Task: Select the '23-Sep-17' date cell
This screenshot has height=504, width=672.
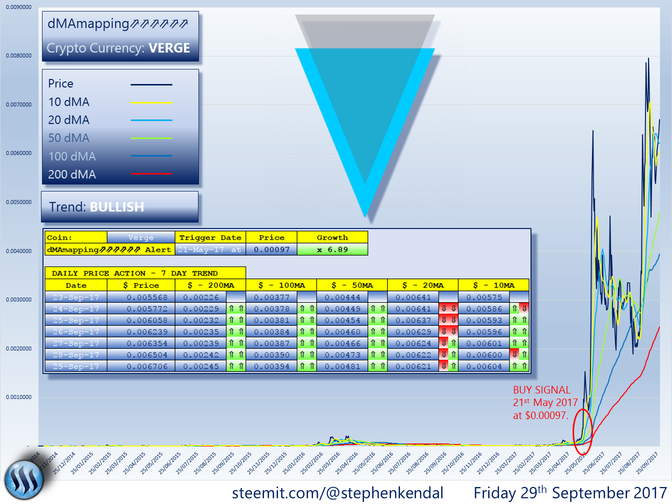Action: tap(76, 297)
